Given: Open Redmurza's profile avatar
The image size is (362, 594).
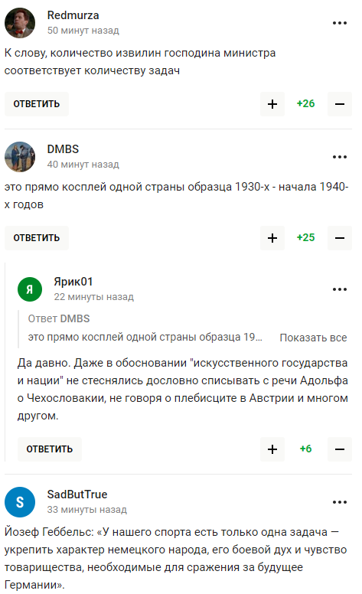Looking at the screenshot, I should coord(20,23).
